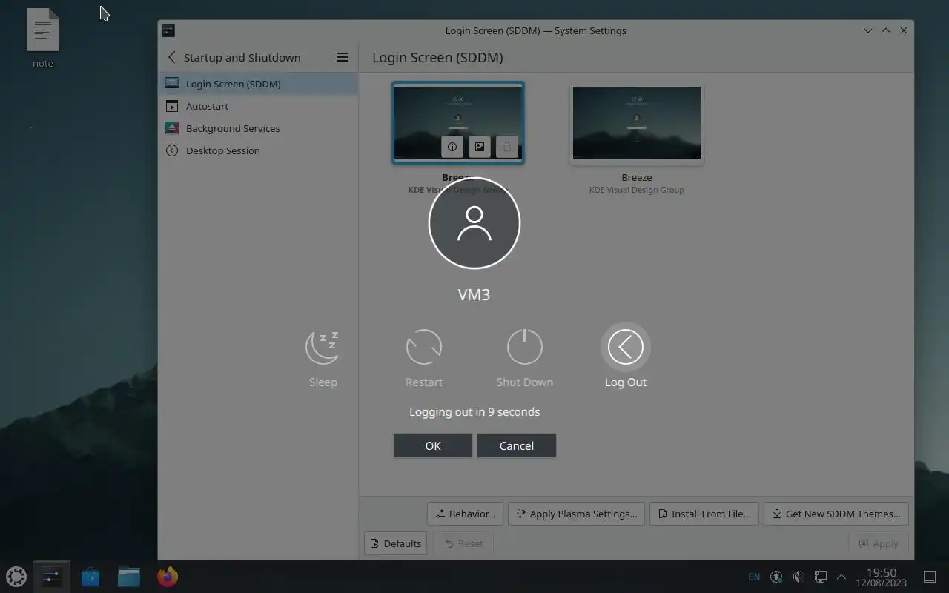949x593 pixels.
Task: Click the Log Out arrow icon
Action: pos(626,347)
